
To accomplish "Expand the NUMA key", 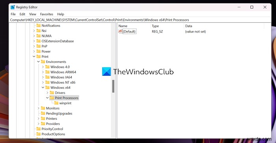I will (x=34, y=36).
